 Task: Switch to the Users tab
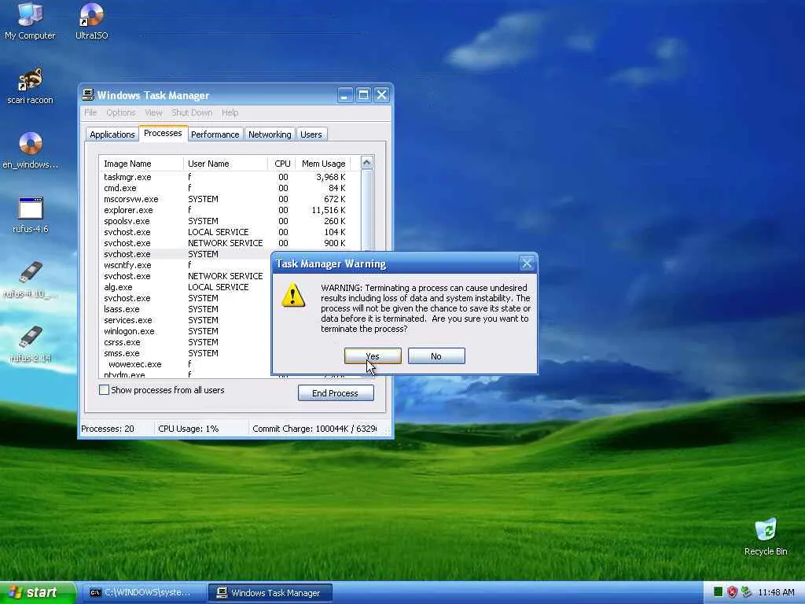[311, 134]
